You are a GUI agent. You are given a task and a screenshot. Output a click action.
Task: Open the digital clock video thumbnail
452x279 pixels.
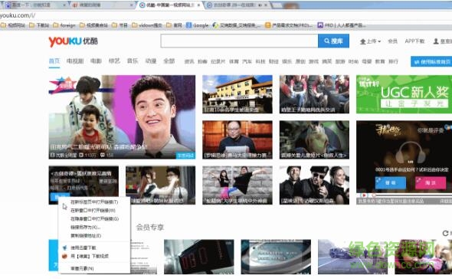[199, 257]
